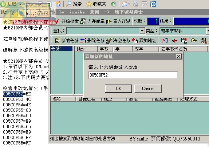Expand the Mail icon dropdown arrow
Image resolution: width=209 pixels, height=147 pixels.
pos(129,4)
